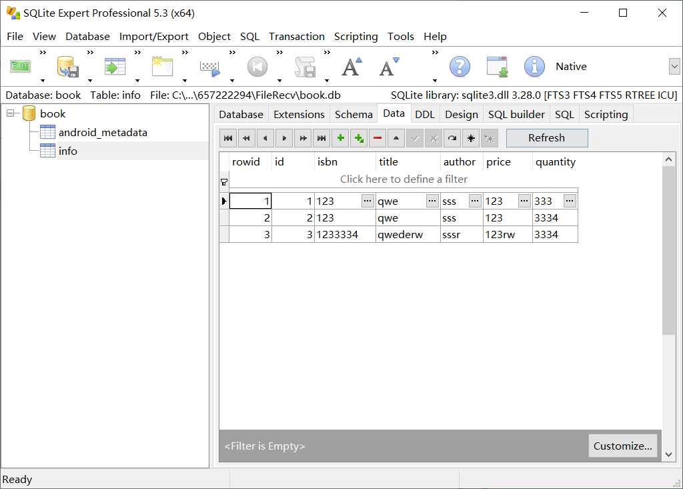The width and height of the screenshot is (683, 489).
Task: Switch to the DDL tab
Action: [x=425, y=115]
